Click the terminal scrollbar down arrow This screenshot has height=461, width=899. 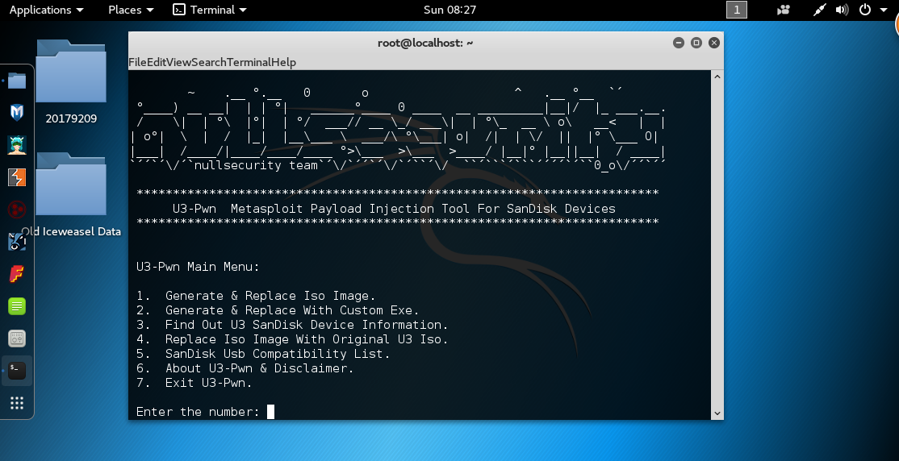click(x=717, y=413)
